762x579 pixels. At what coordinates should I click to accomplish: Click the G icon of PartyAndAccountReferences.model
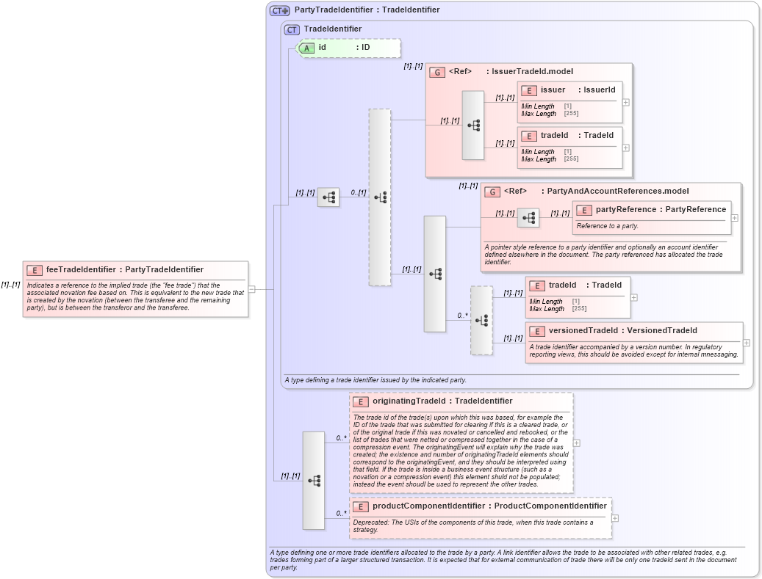click(x=492, y=192)
